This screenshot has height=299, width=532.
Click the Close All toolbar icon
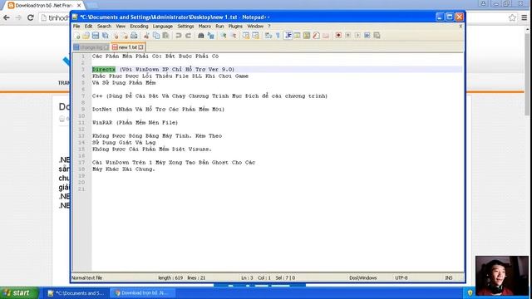tap(125, 36)
